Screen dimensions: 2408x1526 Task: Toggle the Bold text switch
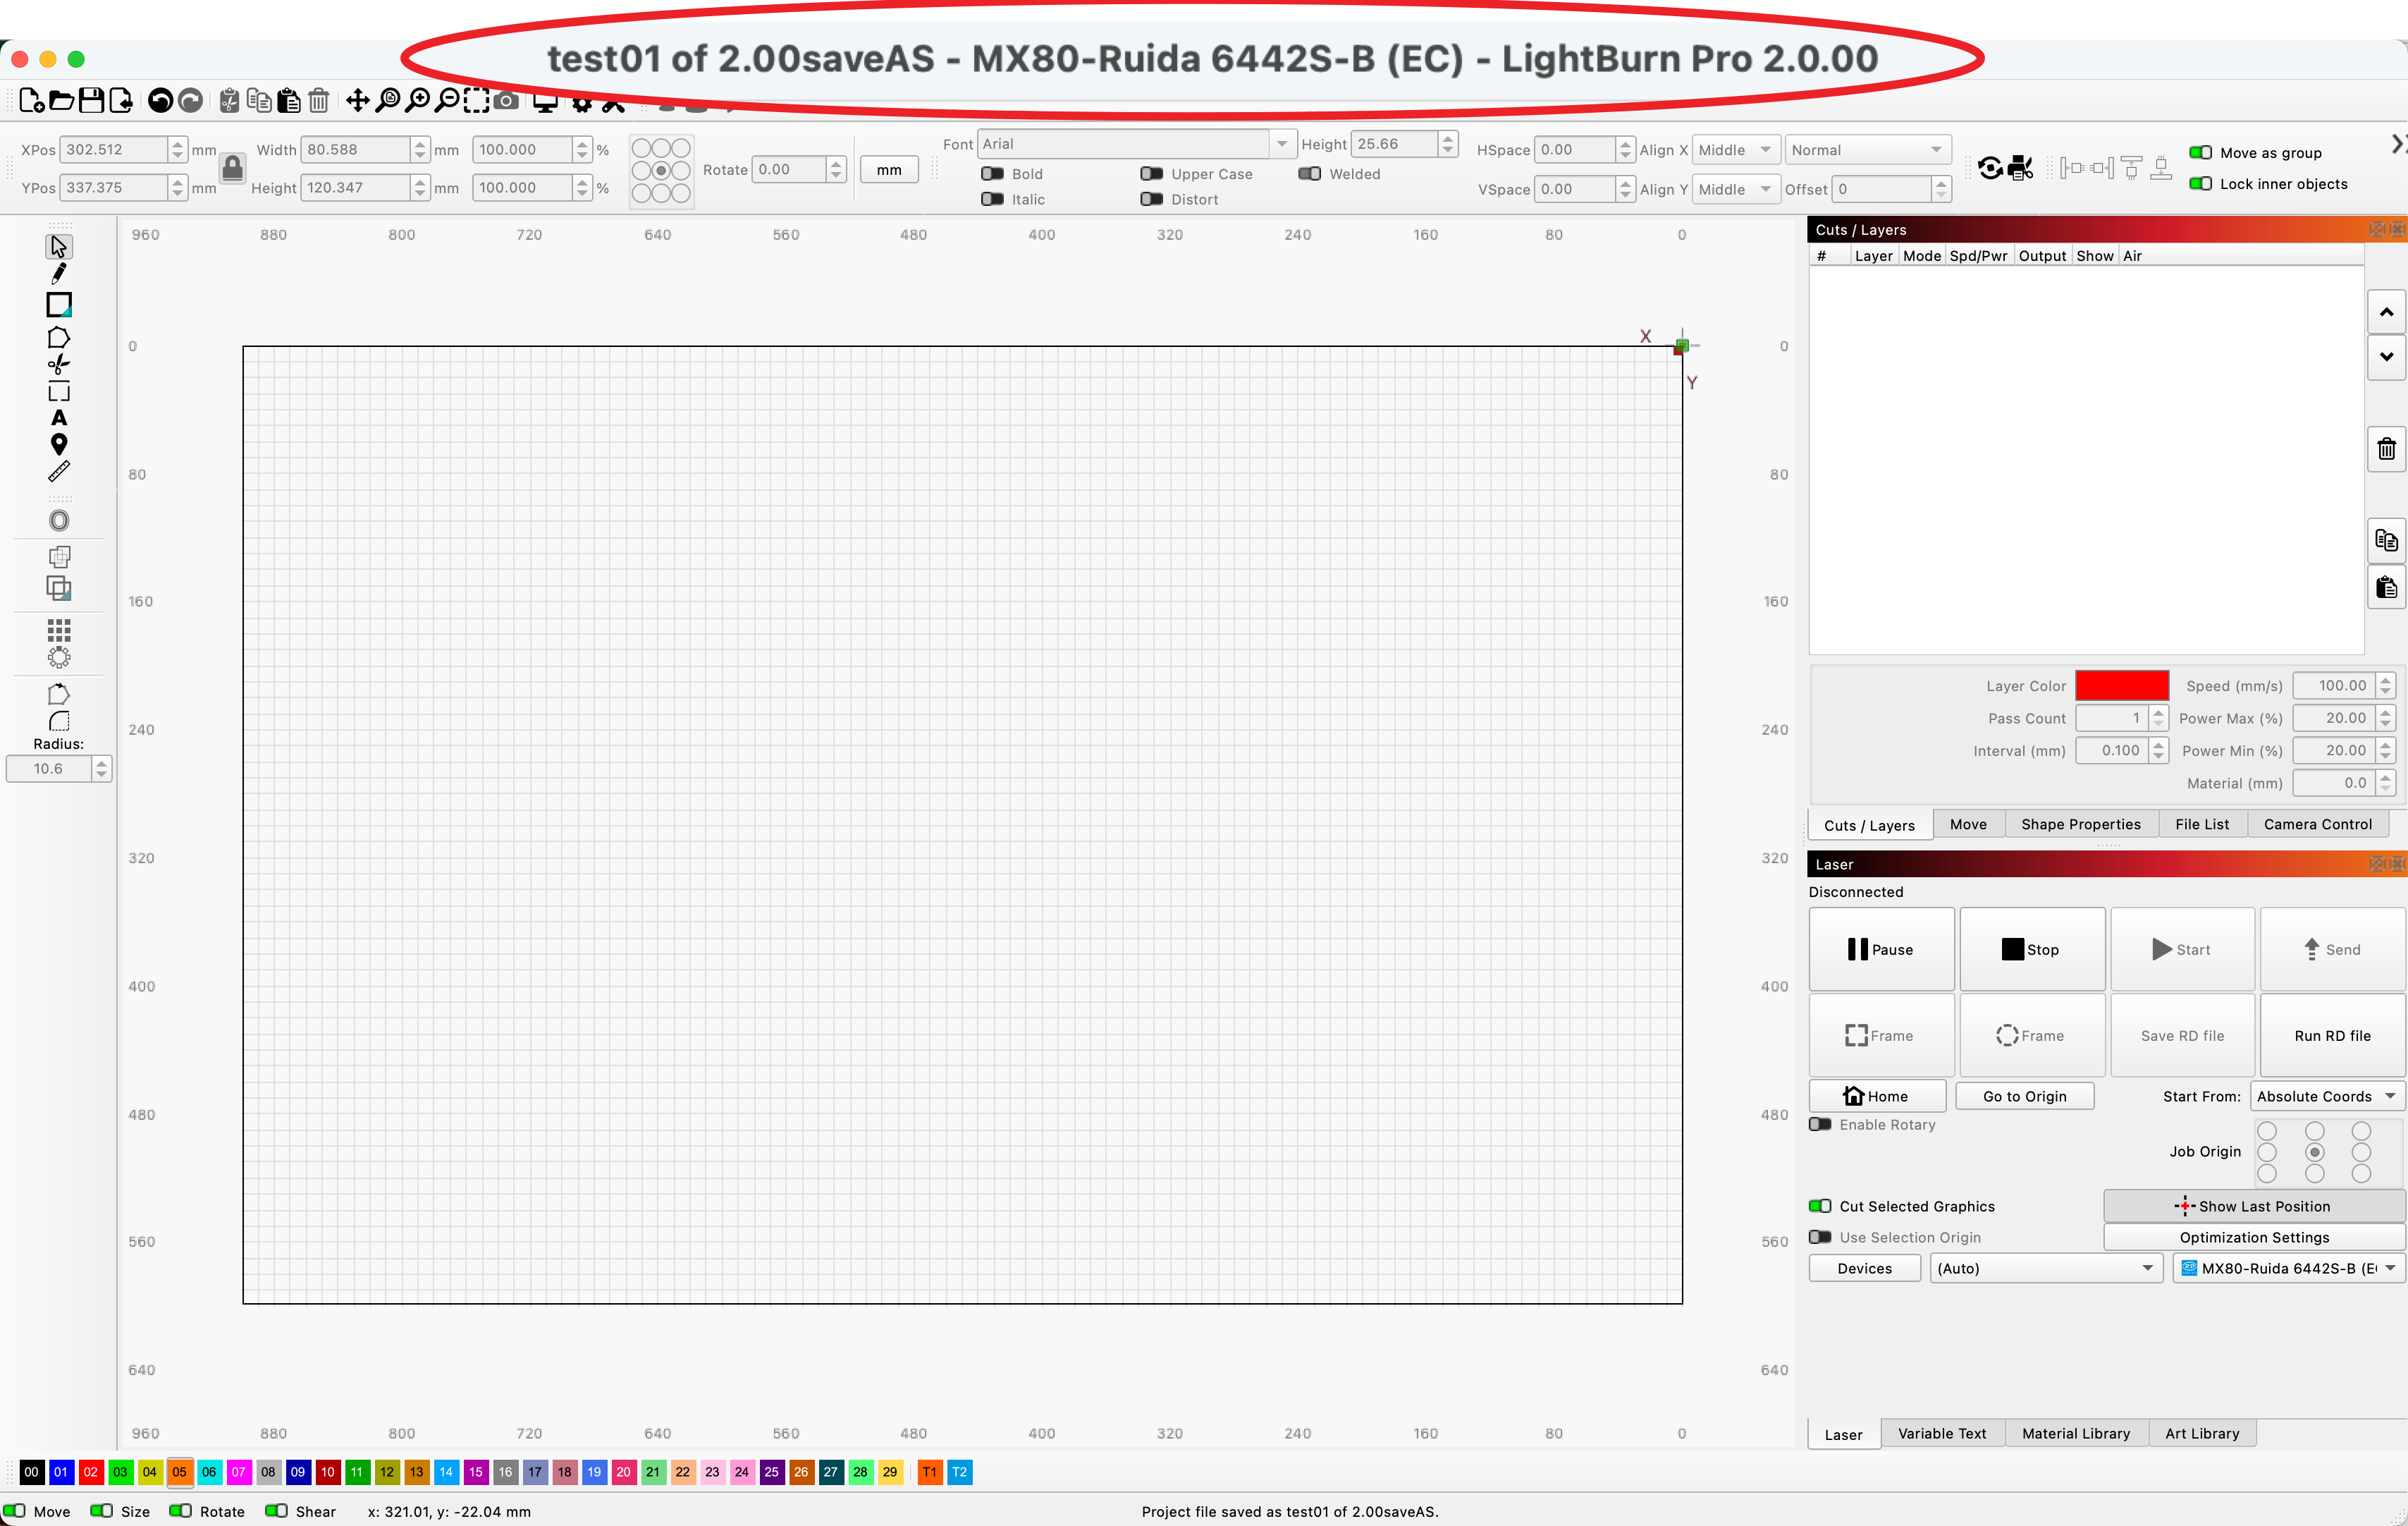pos(992,174)
